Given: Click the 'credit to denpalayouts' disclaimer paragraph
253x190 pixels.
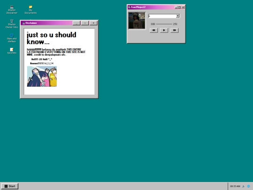Looking at the screenshot, I should 56,52.
